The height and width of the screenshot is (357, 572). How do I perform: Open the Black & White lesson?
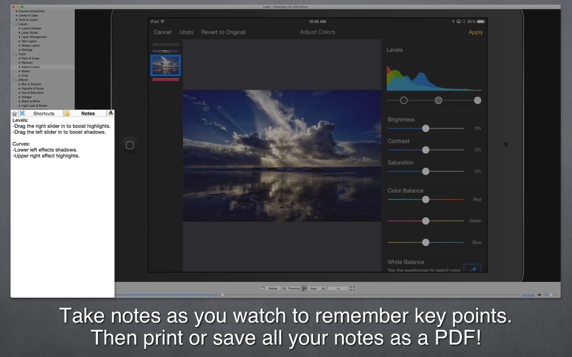point(31,102)
